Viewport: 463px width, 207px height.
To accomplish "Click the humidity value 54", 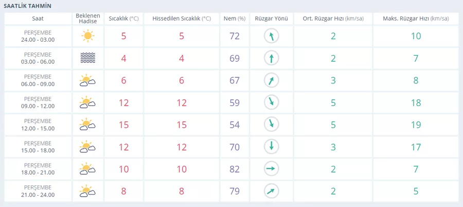I will (235, 125).
